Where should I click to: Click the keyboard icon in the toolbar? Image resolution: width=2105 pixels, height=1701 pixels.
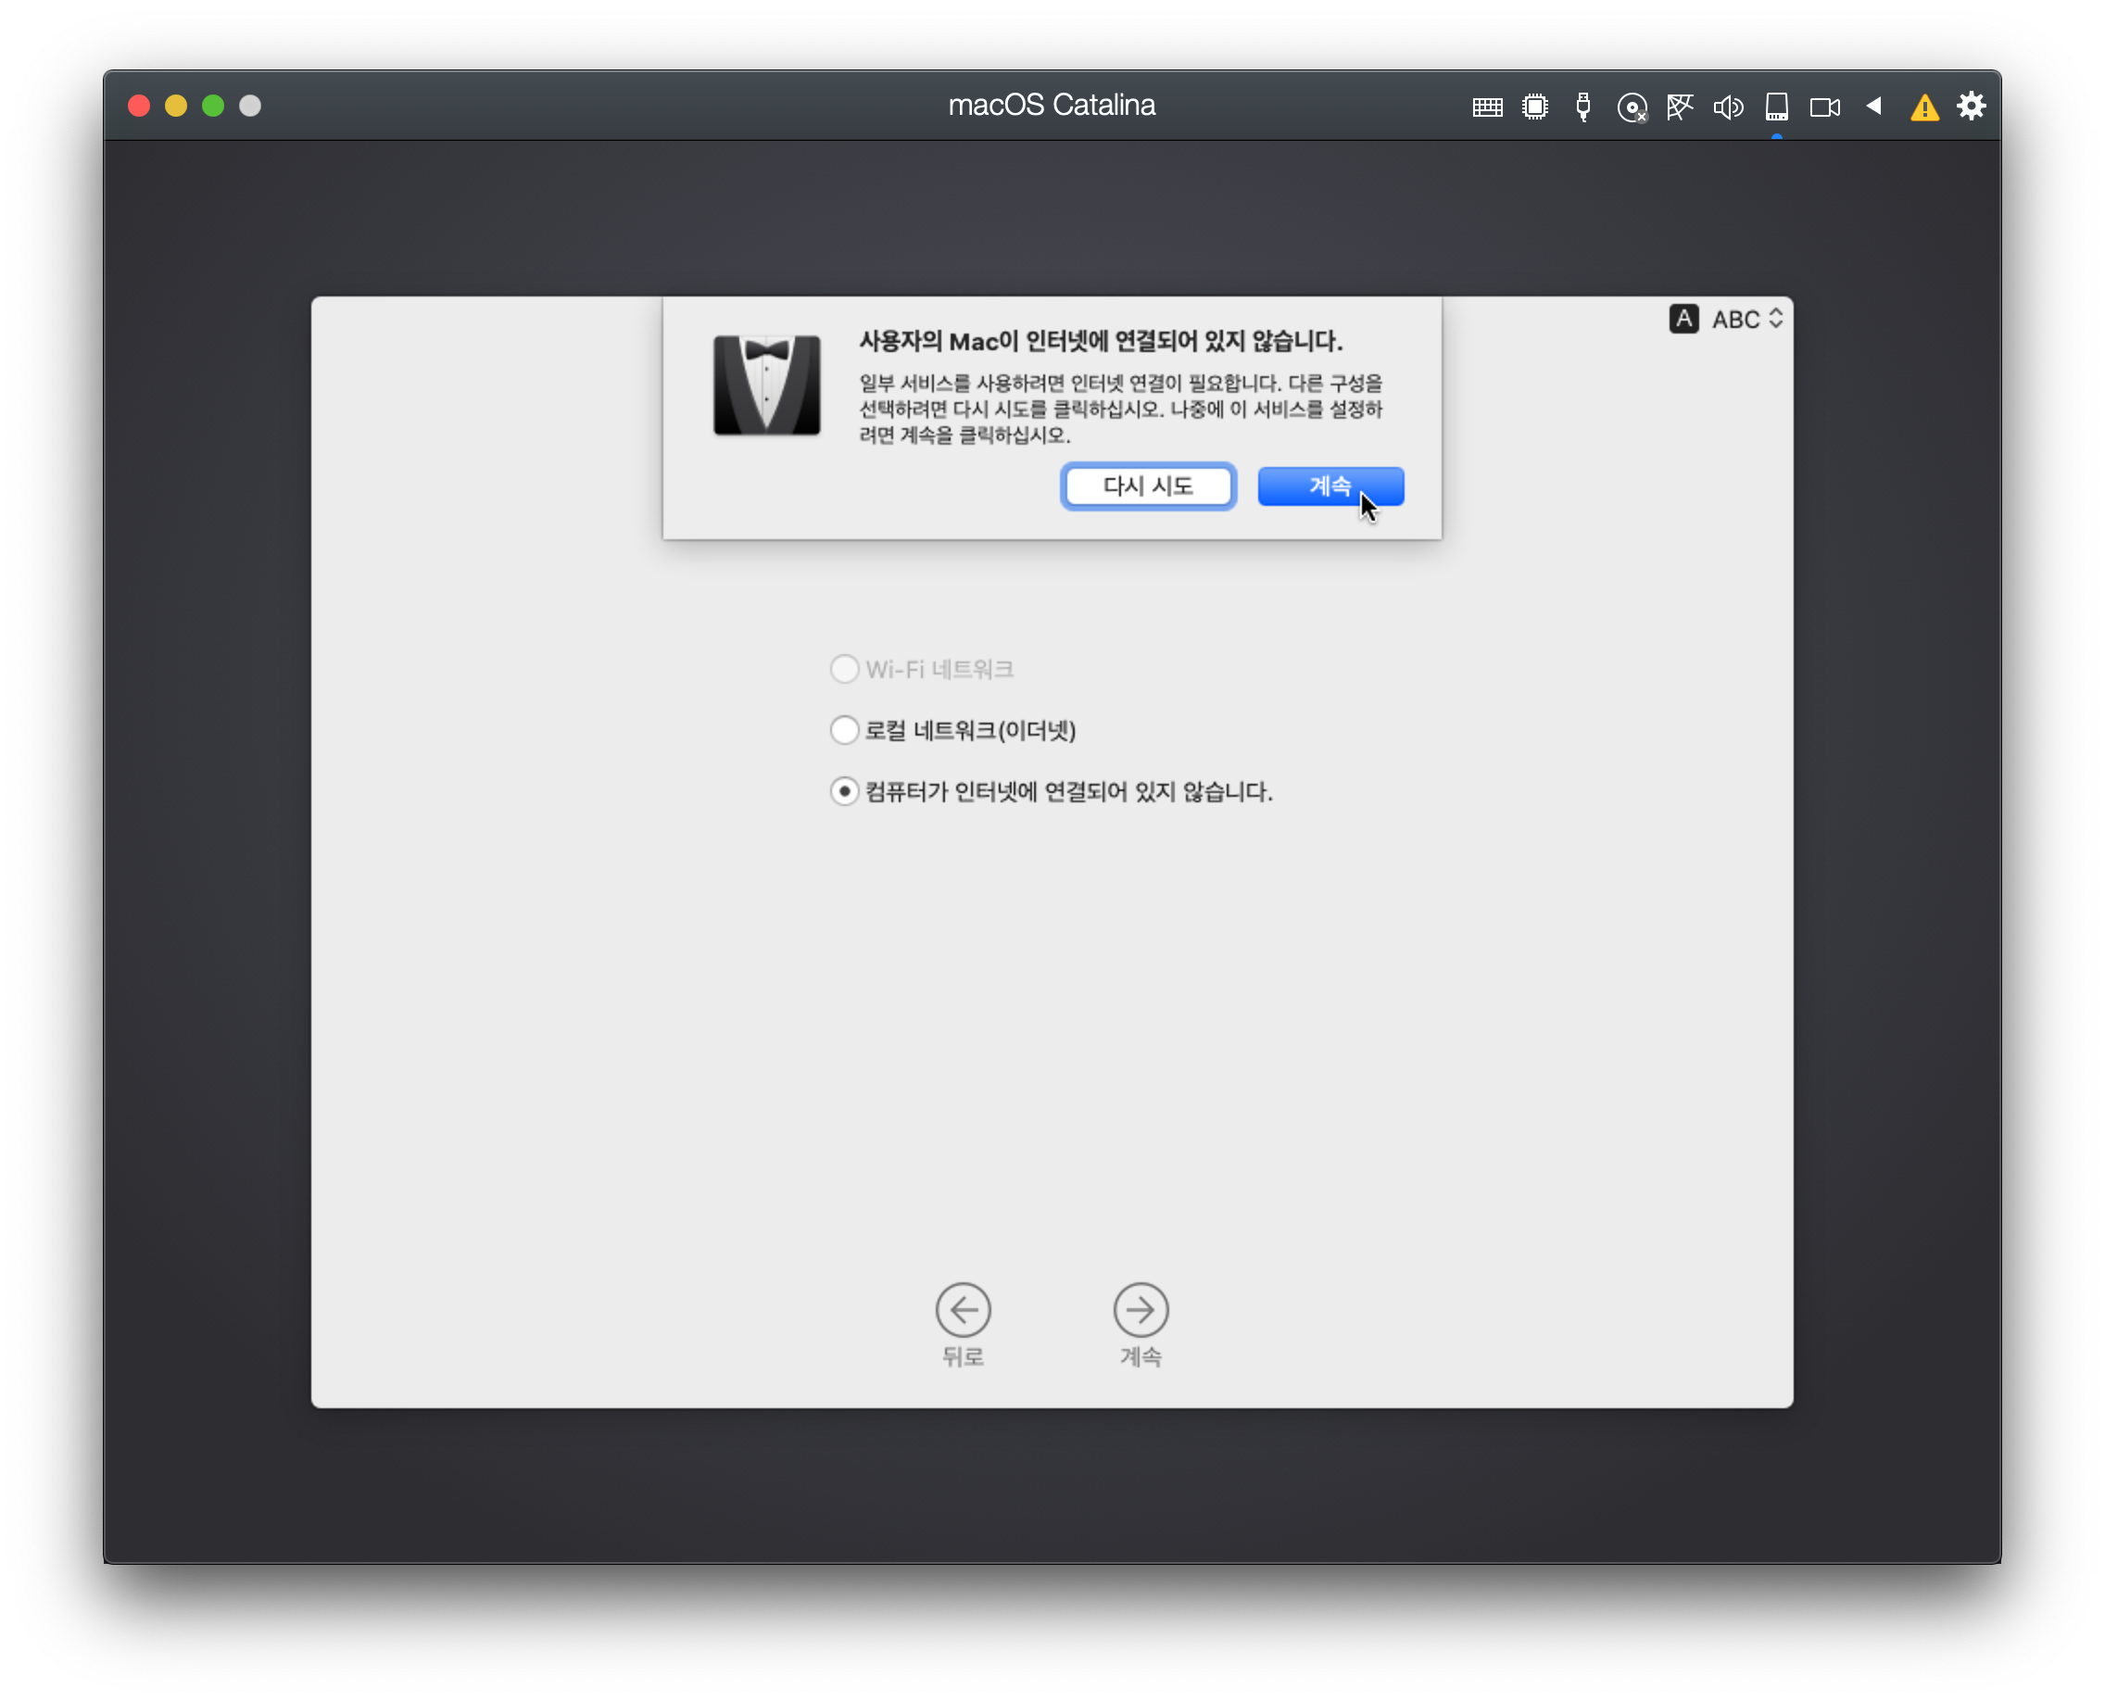tap(1487, 107)
